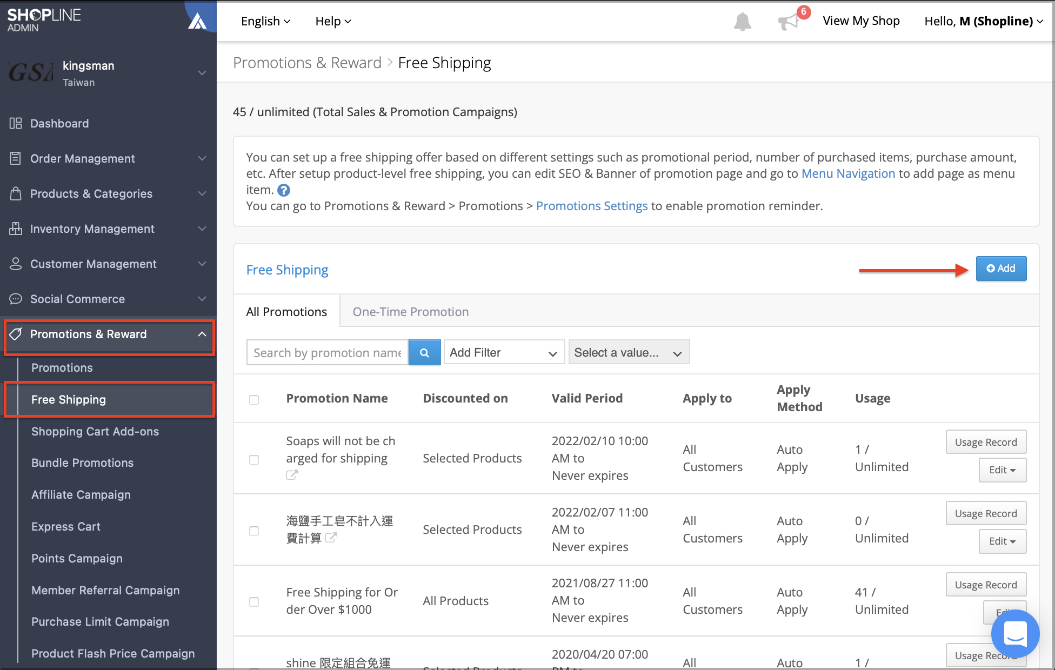The width and height of the screenshot is (1055, 670).
Task: Open the Hello, M (Shopline) account dropdown
Action: tap(984, 21)
